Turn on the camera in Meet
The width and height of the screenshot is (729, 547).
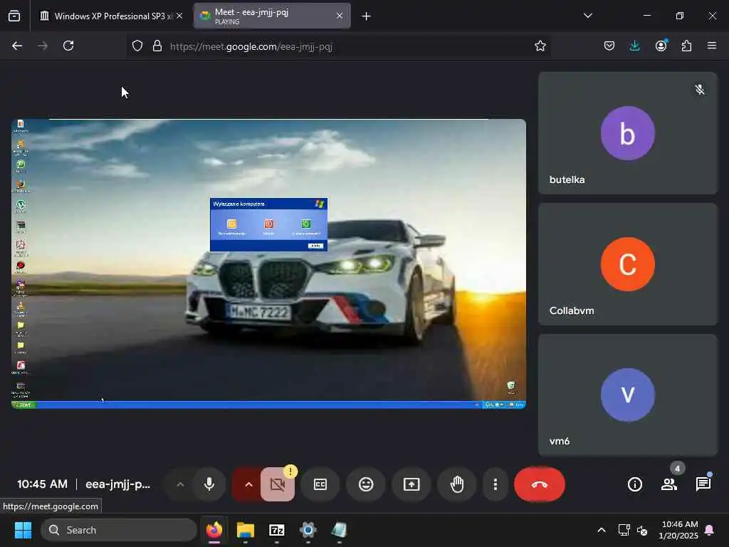[278, 484]
